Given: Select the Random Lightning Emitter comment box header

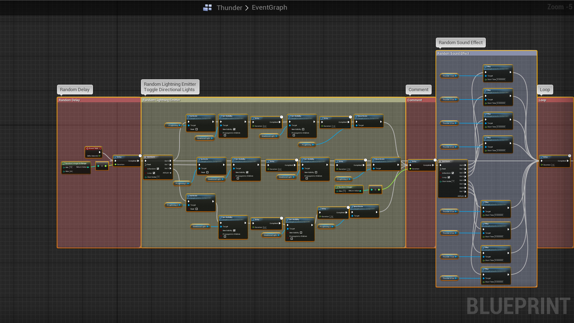Looking at the screenshot, I should tap(273, 100).
